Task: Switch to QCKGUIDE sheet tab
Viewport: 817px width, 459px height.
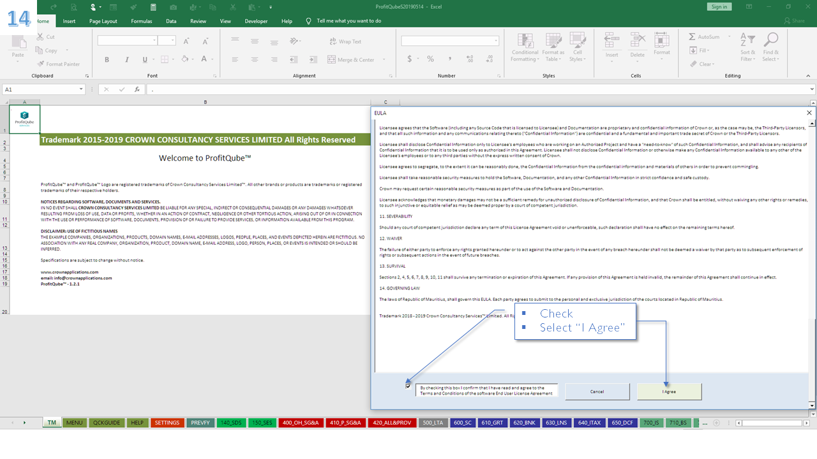Action: tap(106, 423)
